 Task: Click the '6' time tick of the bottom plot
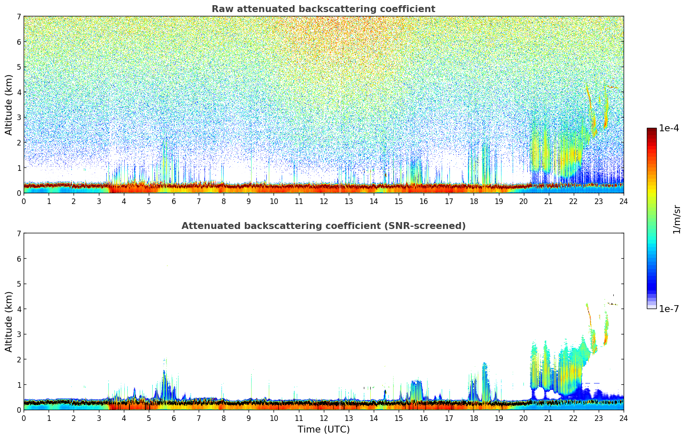pyautogui.click(x=174, y=418)
